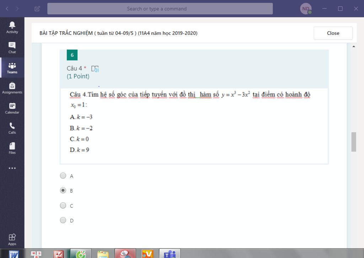Open Microsoft Word from the taskbar
Viewport: 364px width, 258px height.
[14, 254]
